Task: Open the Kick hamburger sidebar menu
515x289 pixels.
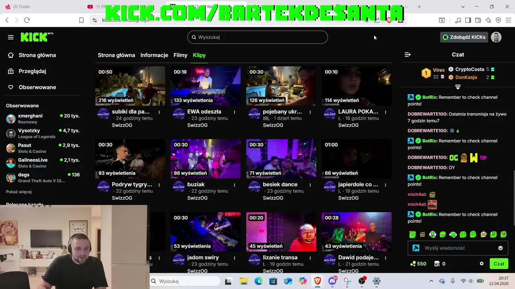Action: click(x=11, y=37)
